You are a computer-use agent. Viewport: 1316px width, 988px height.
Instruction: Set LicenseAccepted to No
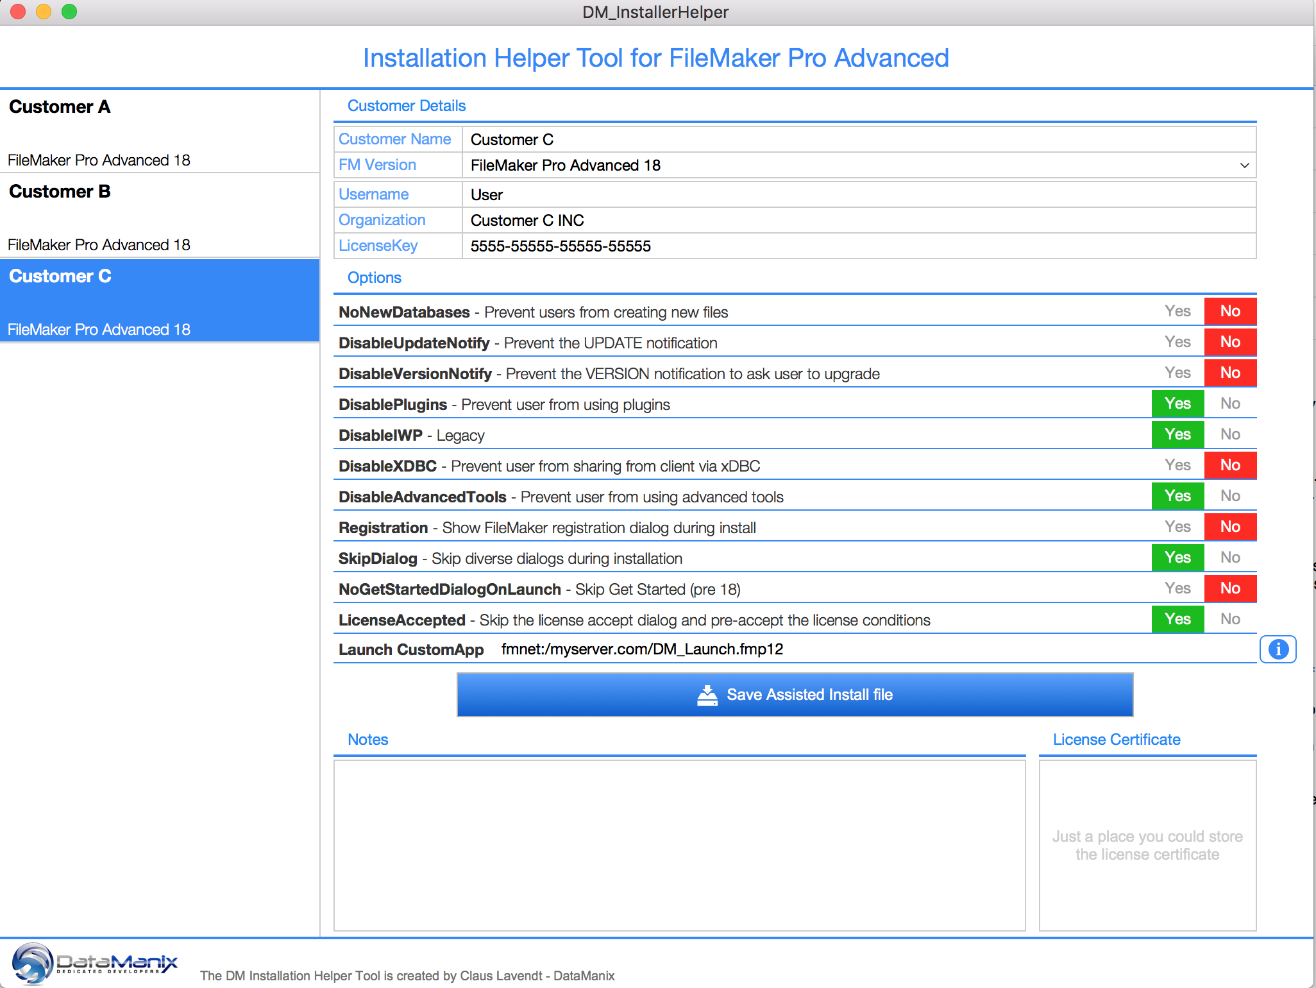coord(1230,619)
